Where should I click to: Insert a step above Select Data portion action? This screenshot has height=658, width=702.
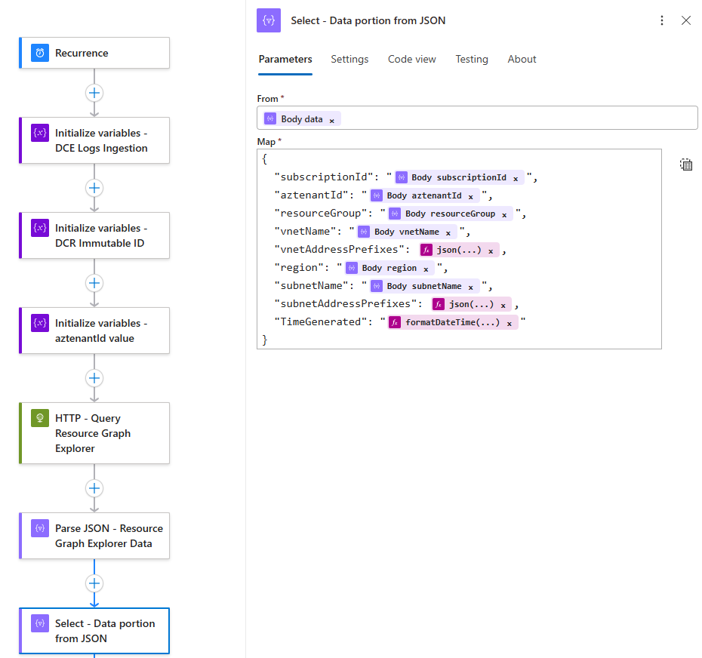pyautogui.click(x=94, y=583)
